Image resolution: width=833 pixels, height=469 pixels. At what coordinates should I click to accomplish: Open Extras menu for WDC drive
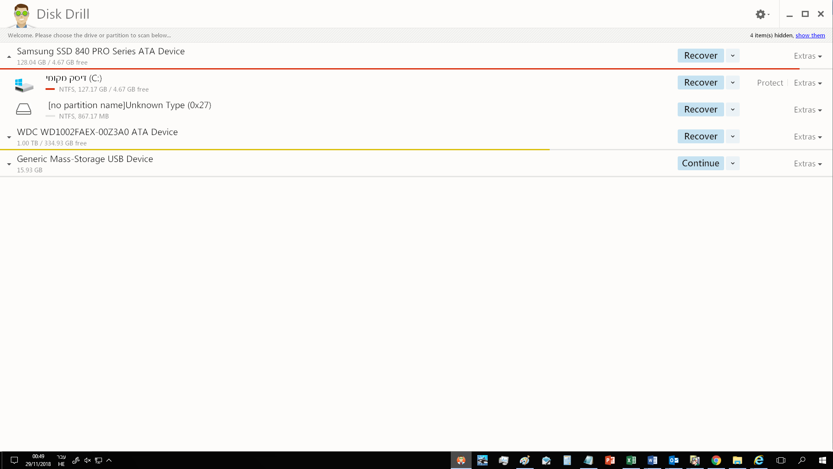tap(808, 137)
